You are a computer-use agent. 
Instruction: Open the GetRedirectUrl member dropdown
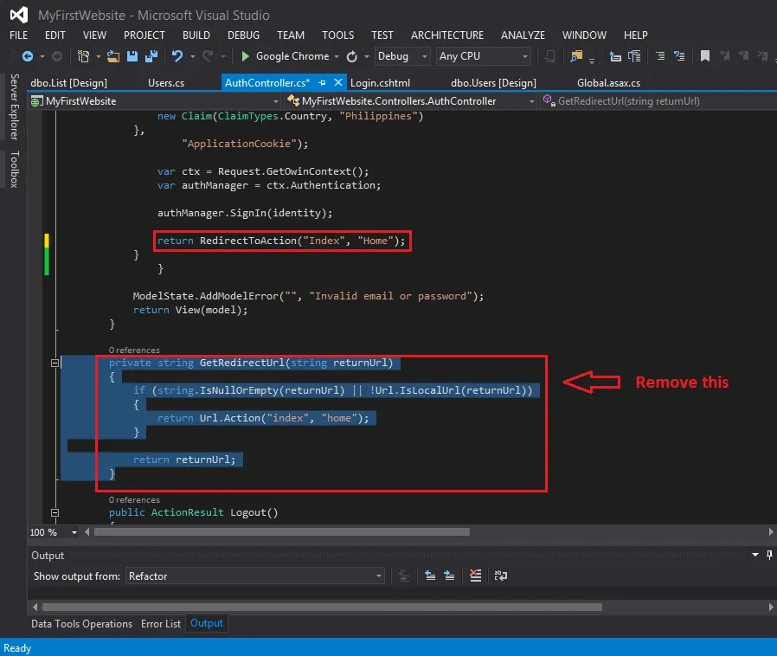658,101
